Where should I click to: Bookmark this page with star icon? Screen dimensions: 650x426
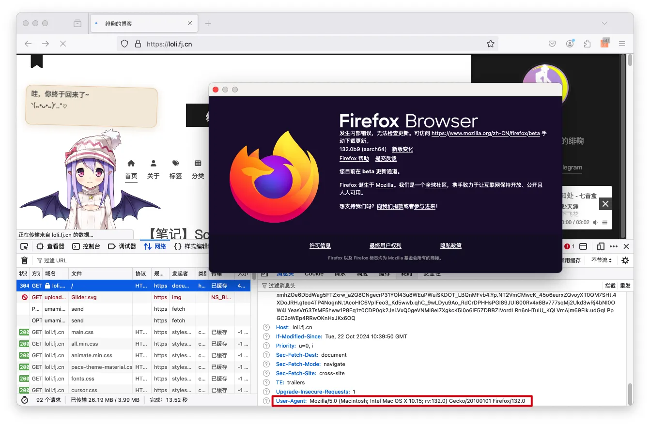pos(491,44)
